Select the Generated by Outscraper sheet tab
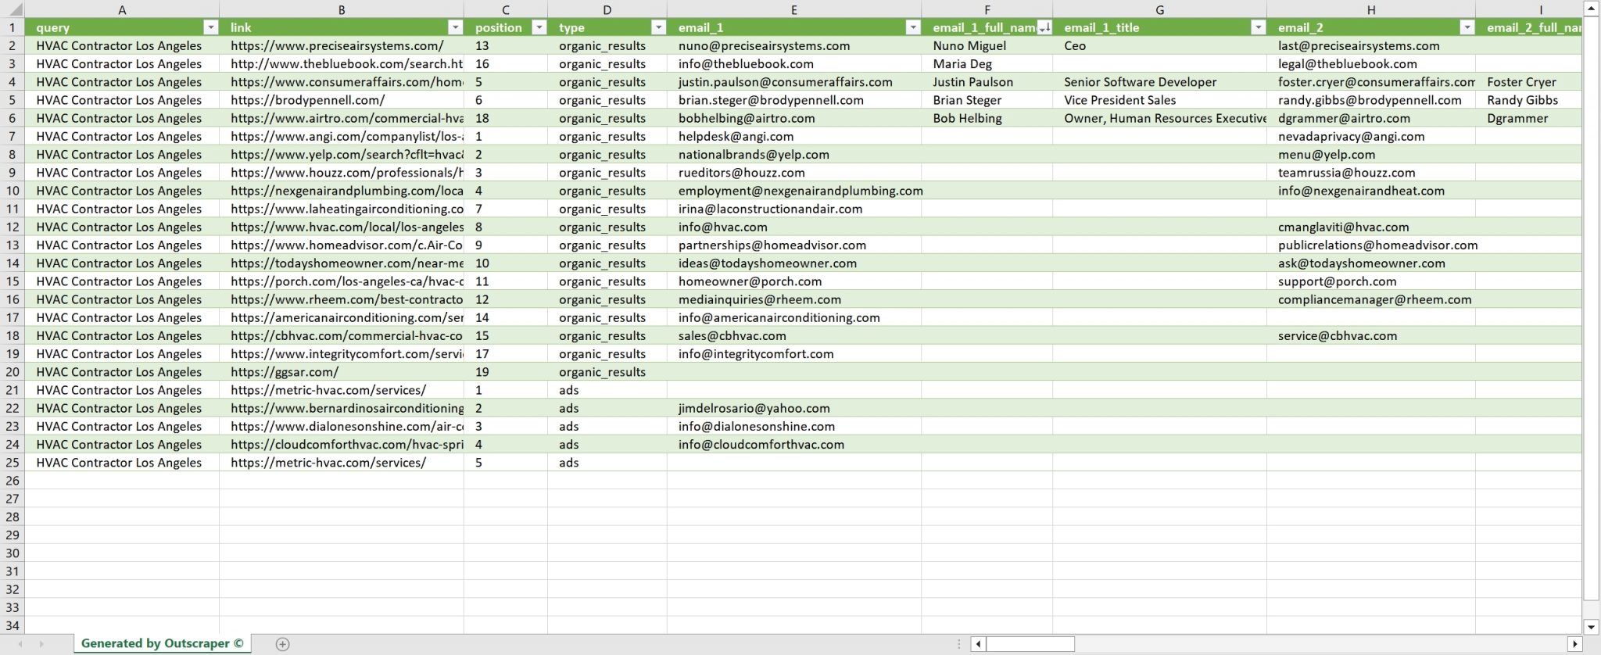This screenshot has height=655, width=1601. point(163,643)
